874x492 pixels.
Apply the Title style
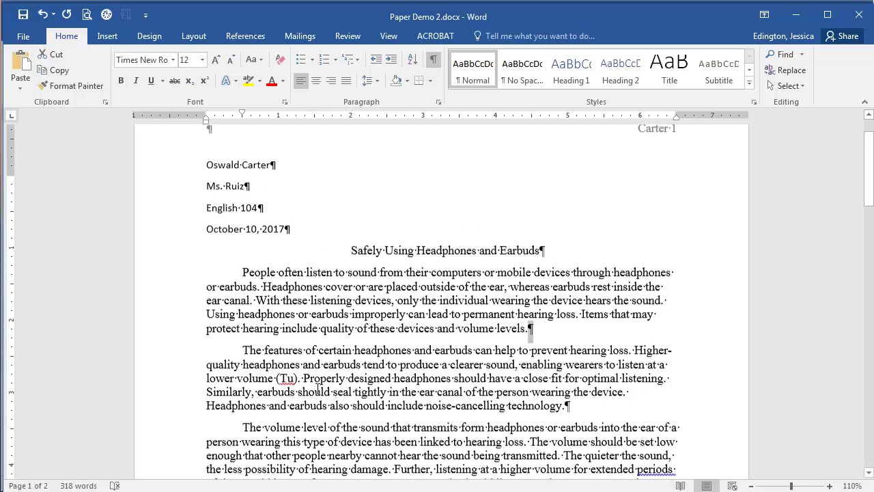tap(669, 70)
